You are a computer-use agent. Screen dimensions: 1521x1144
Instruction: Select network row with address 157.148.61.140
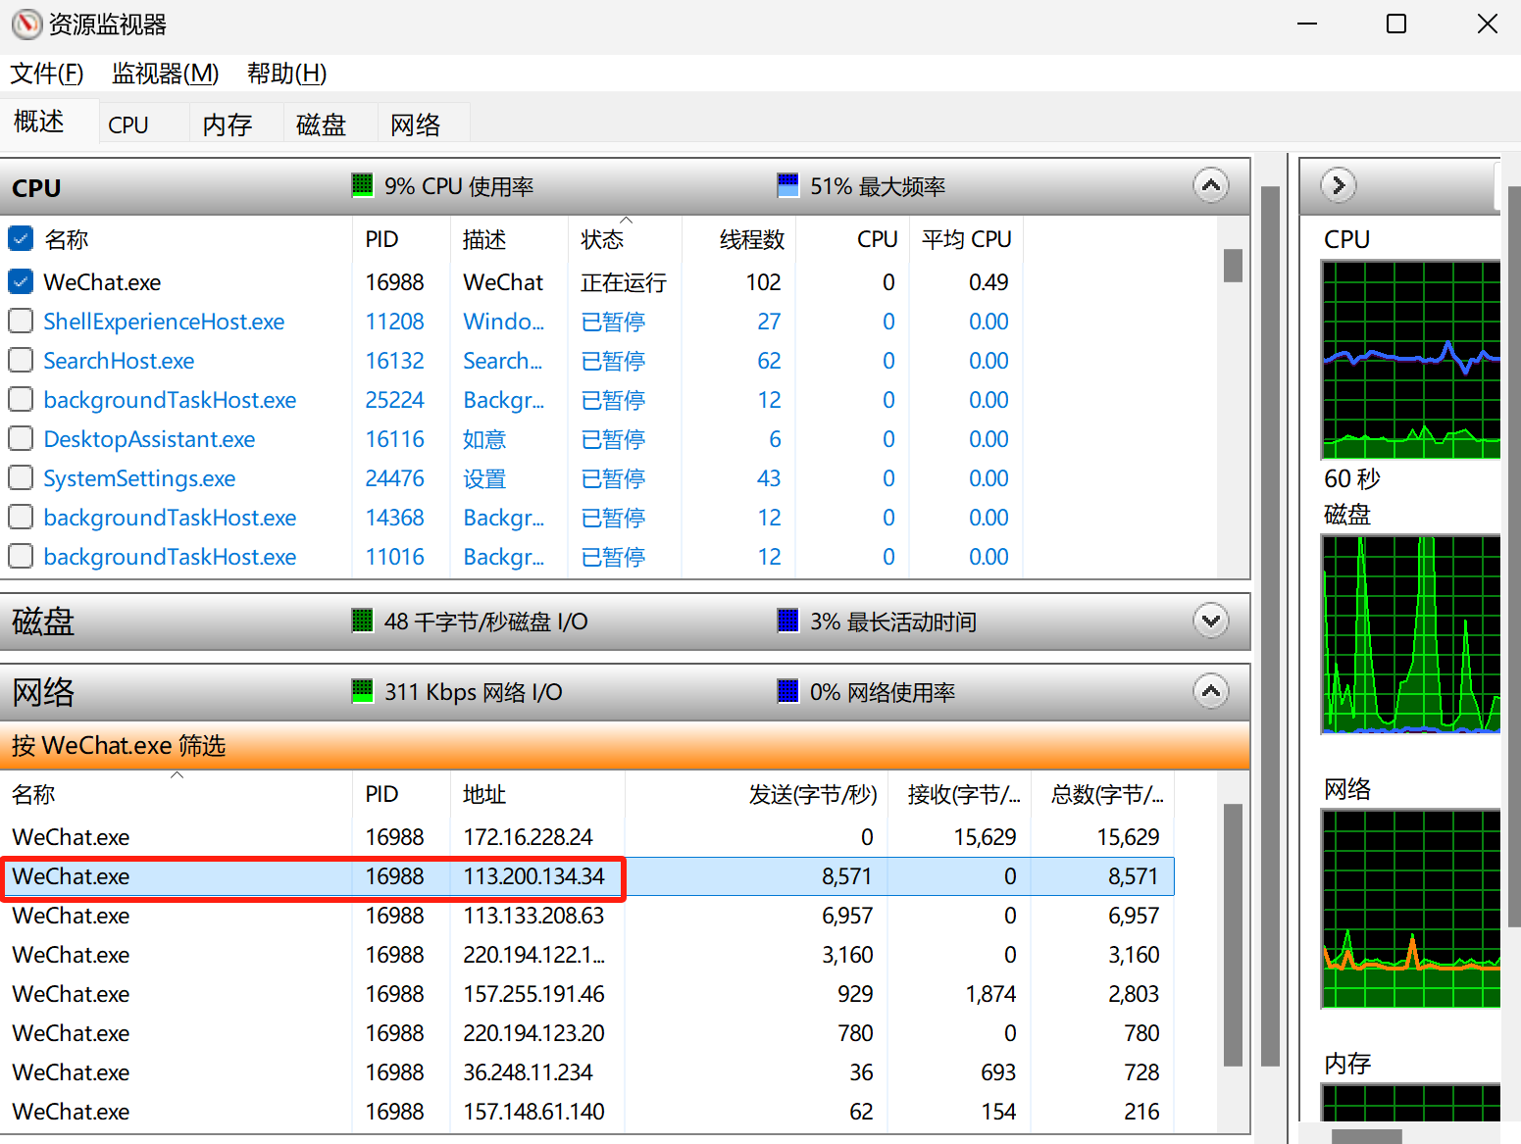[586, 1112]
